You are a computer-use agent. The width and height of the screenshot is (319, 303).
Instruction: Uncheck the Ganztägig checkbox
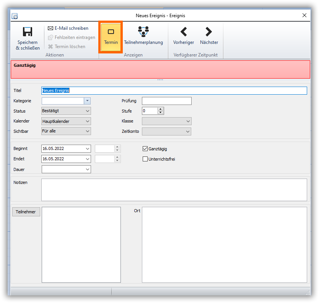pos(145,149)
